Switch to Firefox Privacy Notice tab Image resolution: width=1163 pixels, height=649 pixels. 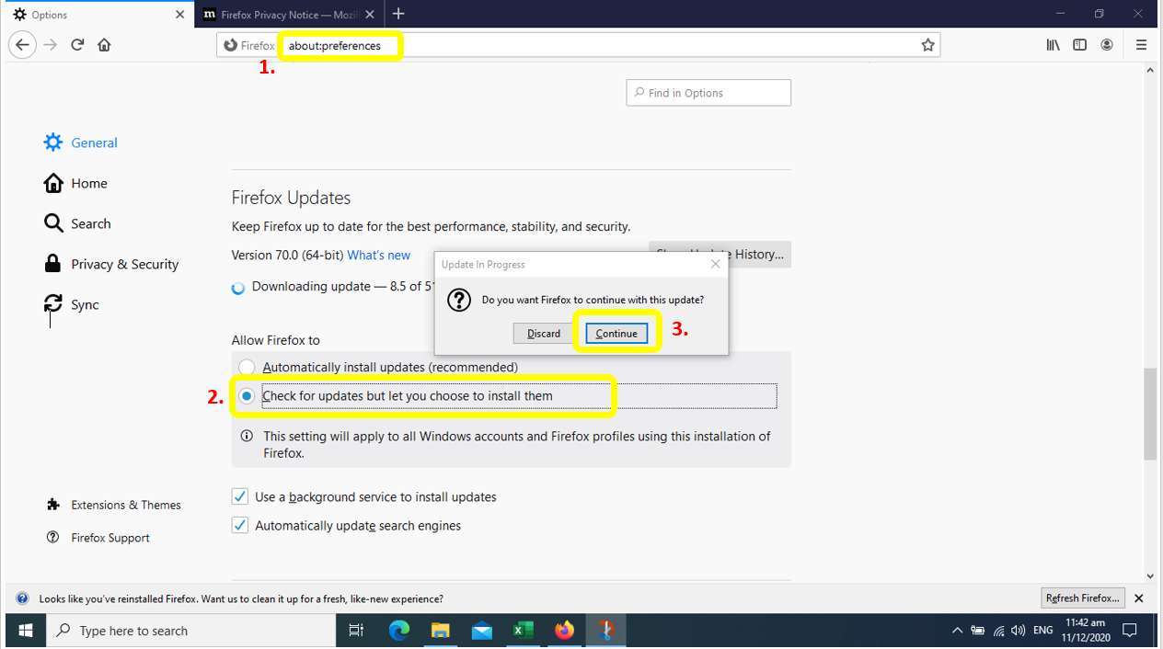(x=289, y=15)
